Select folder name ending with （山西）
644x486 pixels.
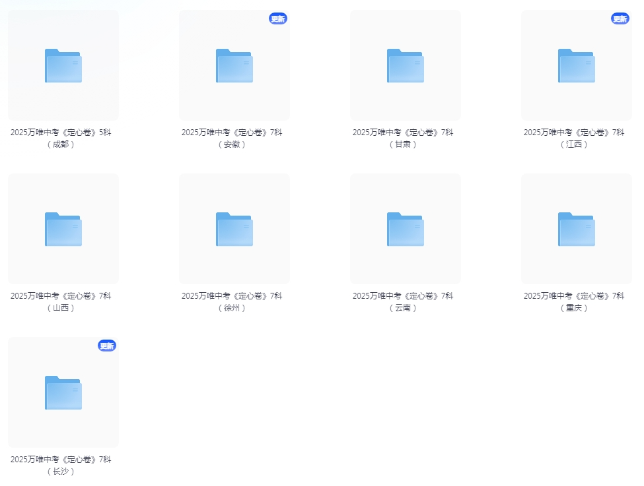[x=61, y=302]
